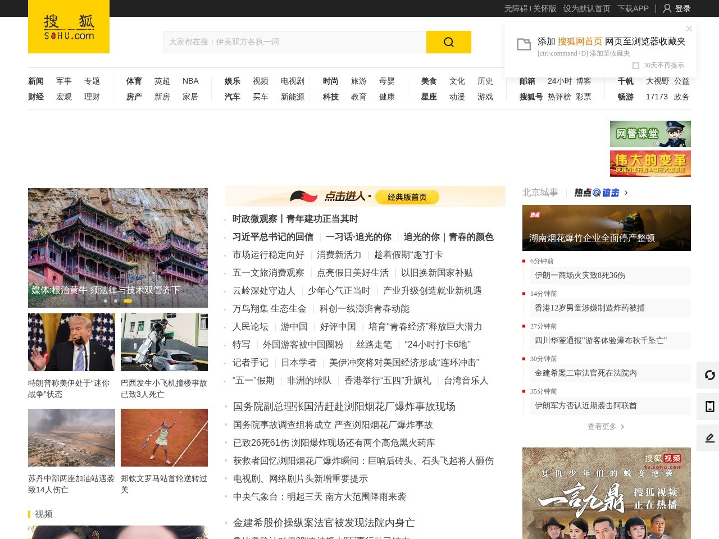Open 电视剧、网络剧片头新增重要提示
The image size is (719, 539).
coord(301,479)
